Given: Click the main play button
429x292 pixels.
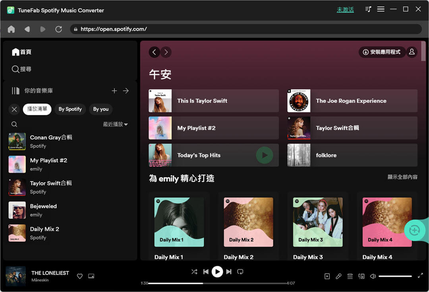Looking at the screenshot, I should tap(217, 272).
